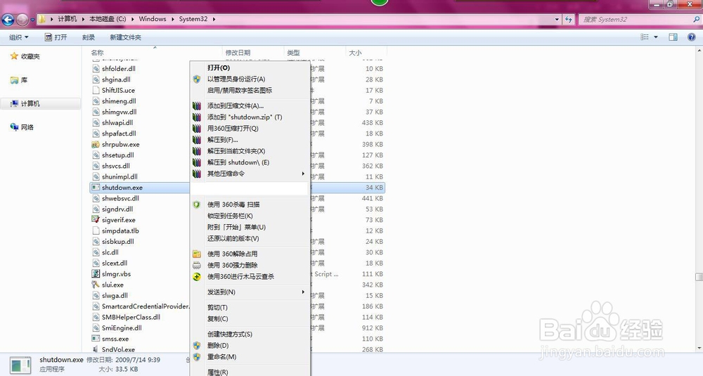Expand Other compression commands submenu

(x=250, y=174)
